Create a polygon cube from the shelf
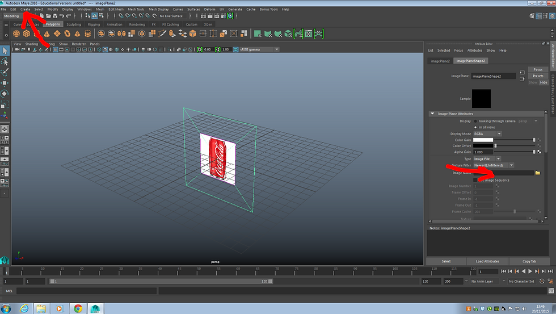The image size is (556, 314). click(x=27, y=34)
